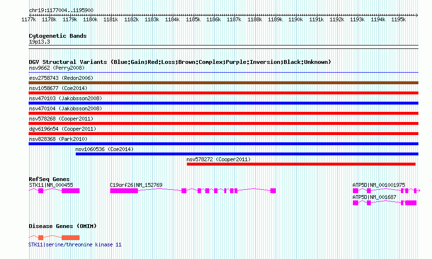Click the large first exon of C19orf26

pos(124,191)
